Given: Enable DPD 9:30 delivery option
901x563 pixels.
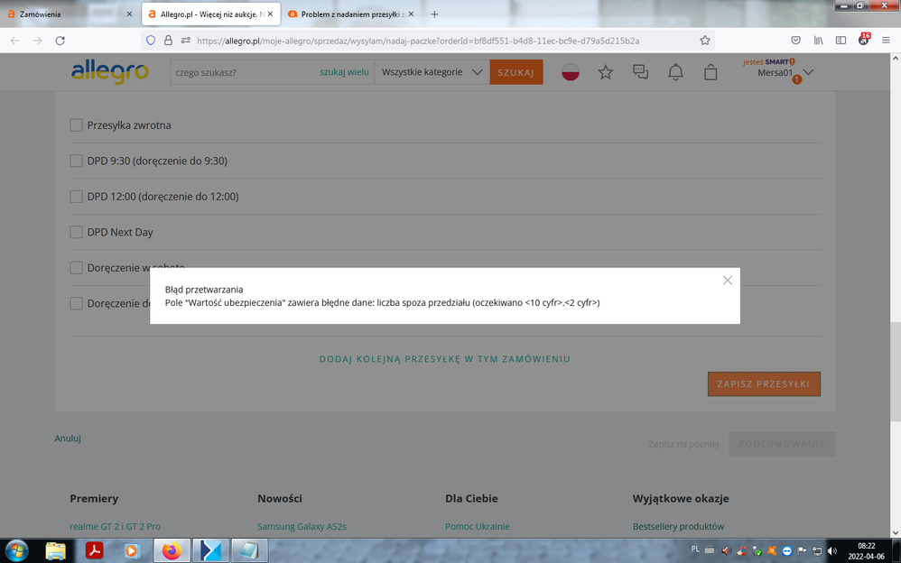Looking at the screenshot, I should click(x=77, y=162).
